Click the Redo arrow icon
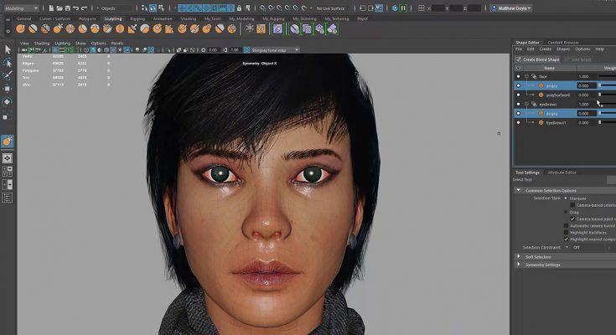 (x=84, y=8)
